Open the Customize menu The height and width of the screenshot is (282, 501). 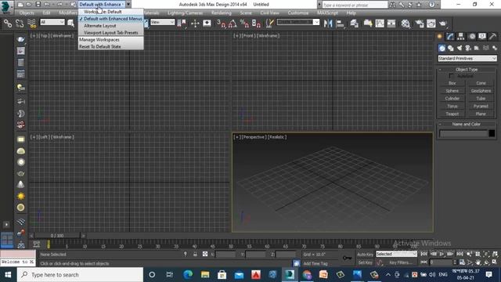pos(298,13)
